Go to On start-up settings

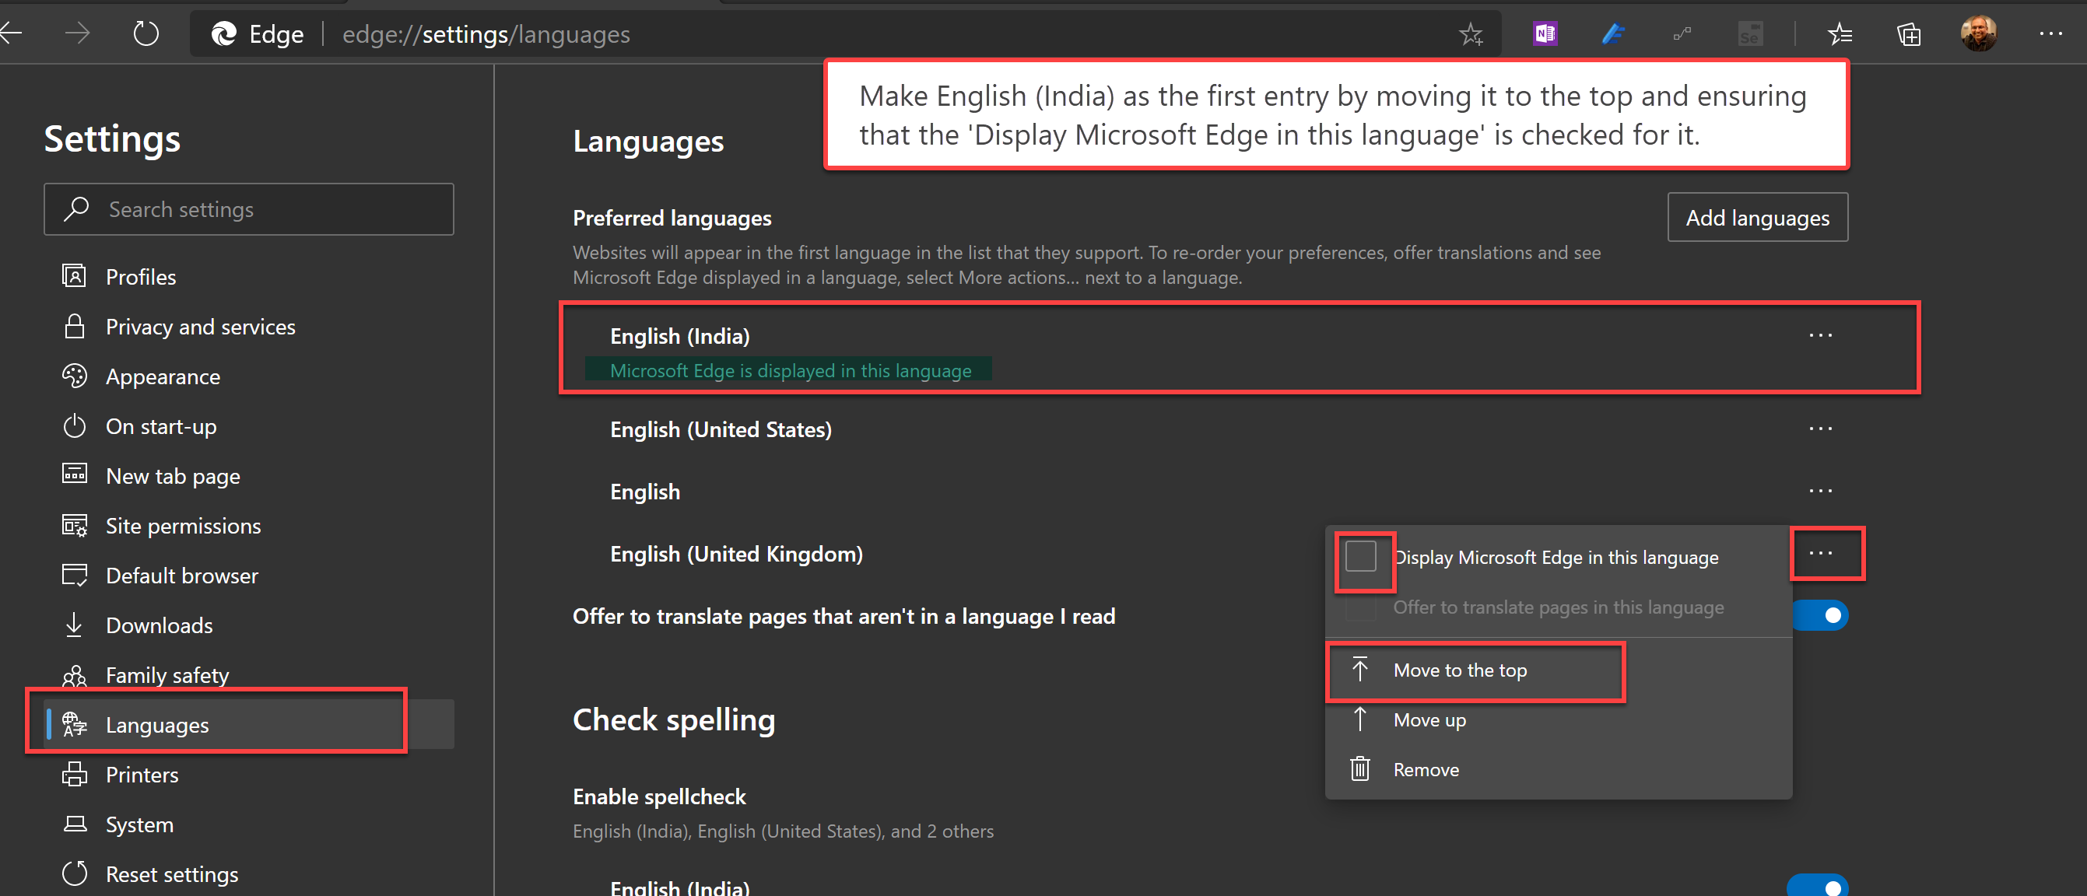[249, 425]
